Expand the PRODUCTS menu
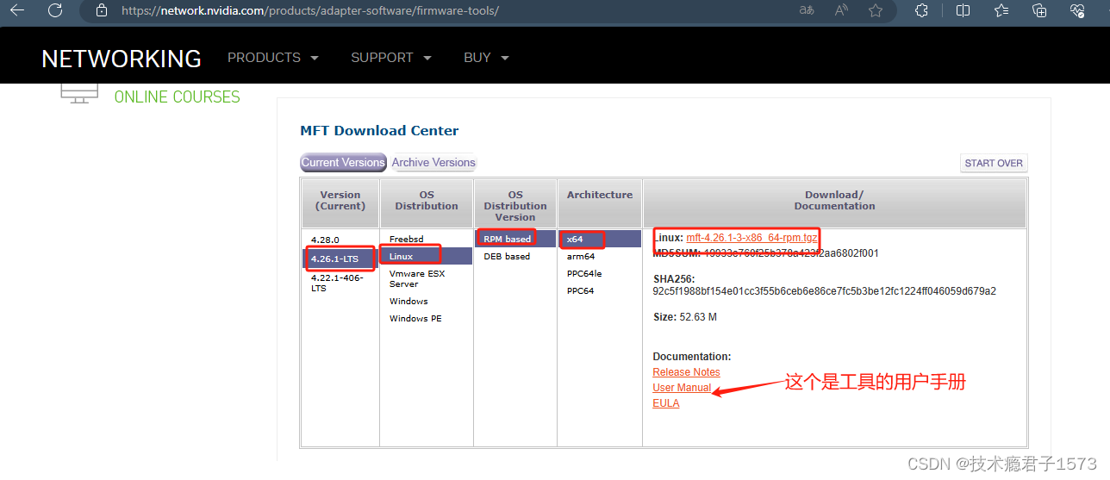 272,58
